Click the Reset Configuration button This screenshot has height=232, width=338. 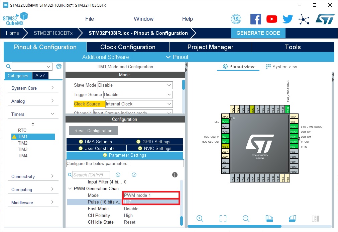point(93,131)
